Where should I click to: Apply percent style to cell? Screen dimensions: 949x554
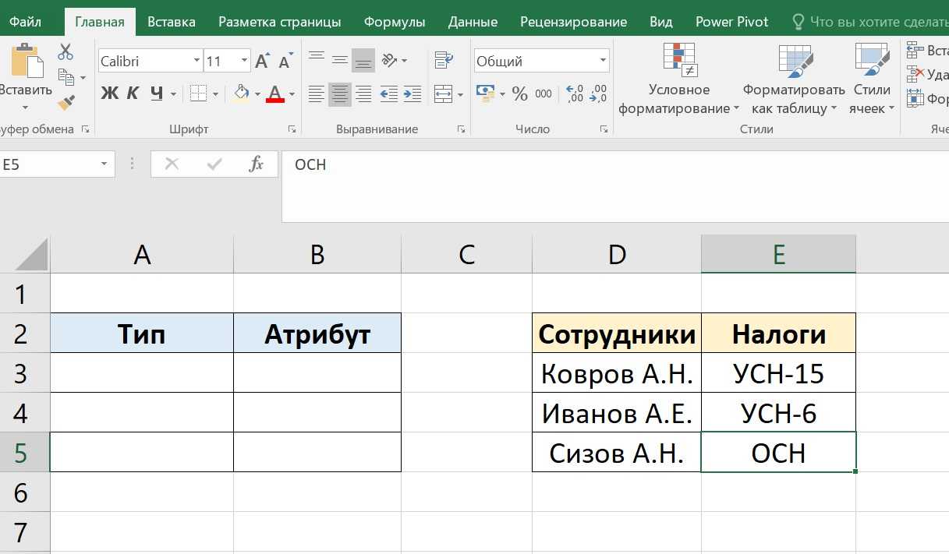(x=520, y=94)
